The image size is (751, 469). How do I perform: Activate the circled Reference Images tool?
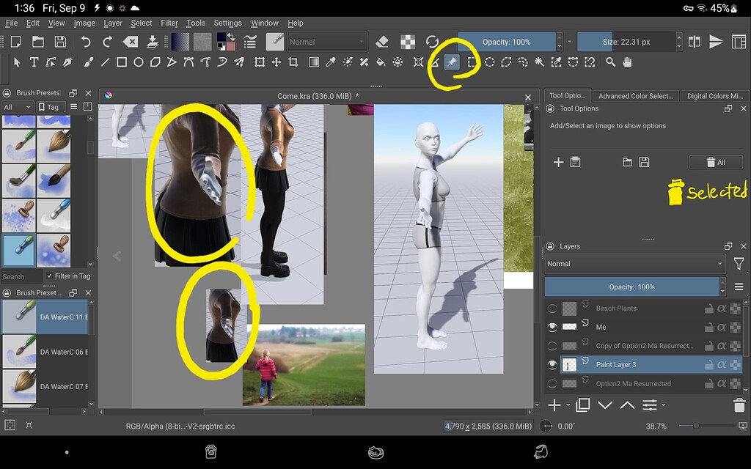[x=453, y=62]
